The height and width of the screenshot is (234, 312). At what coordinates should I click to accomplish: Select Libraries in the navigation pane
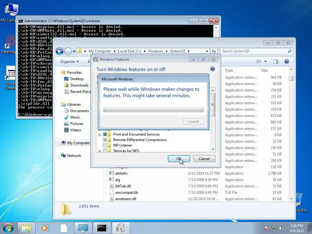click(74, 104)
